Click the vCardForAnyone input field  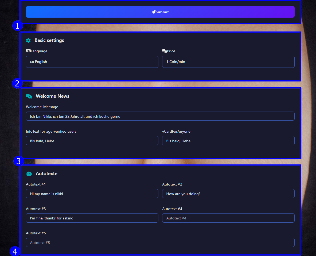[x=228, y=141]
